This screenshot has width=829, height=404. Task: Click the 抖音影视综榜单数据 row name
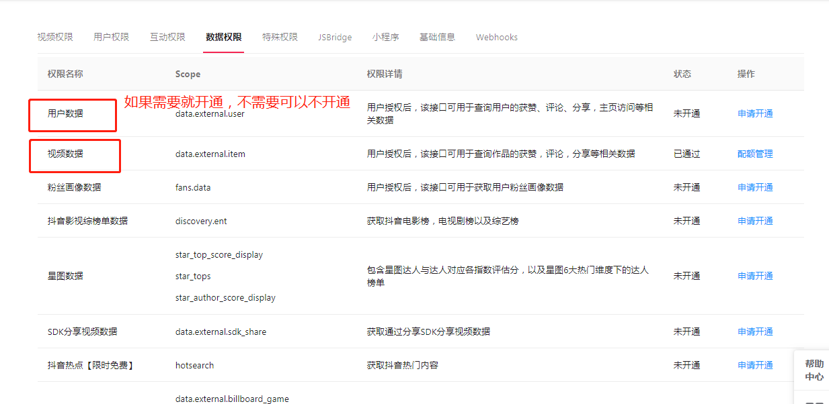click(x=87, y=221)
